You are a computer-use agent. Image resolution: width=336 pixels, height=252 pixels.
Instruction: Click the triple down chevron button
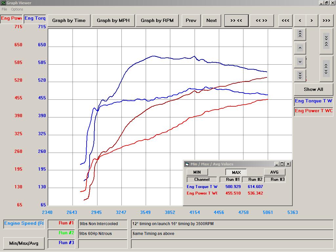pyautogui.click(x=300, y=75)
